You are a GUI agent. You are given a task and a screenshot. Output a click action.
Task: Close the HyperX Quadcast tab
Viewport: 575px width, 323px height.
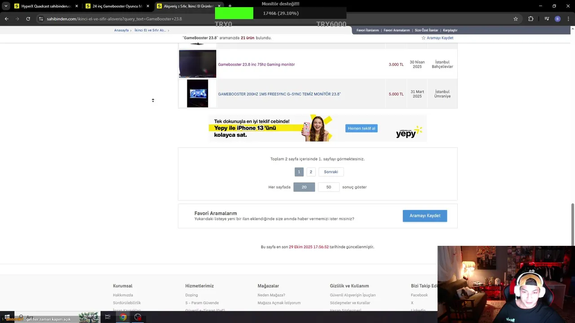pos(76,6)
